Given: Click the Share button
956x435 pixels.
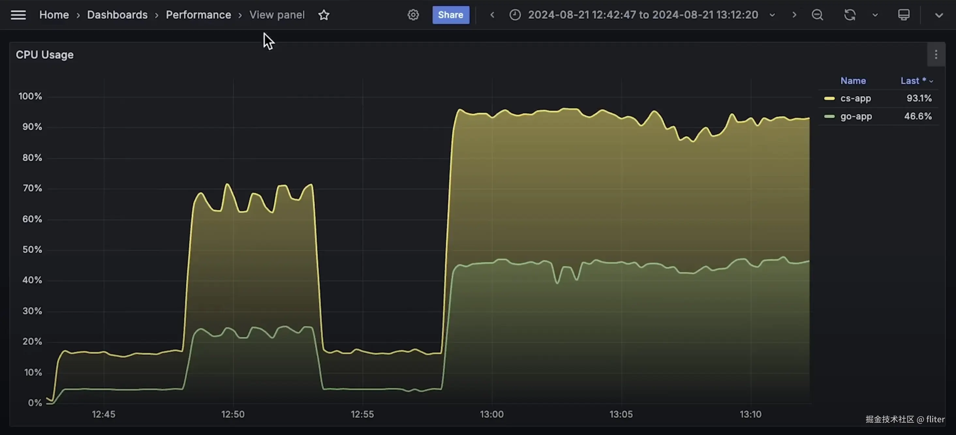Looking at the screenshot, I should pyautogui.click(x=450, y=15).
